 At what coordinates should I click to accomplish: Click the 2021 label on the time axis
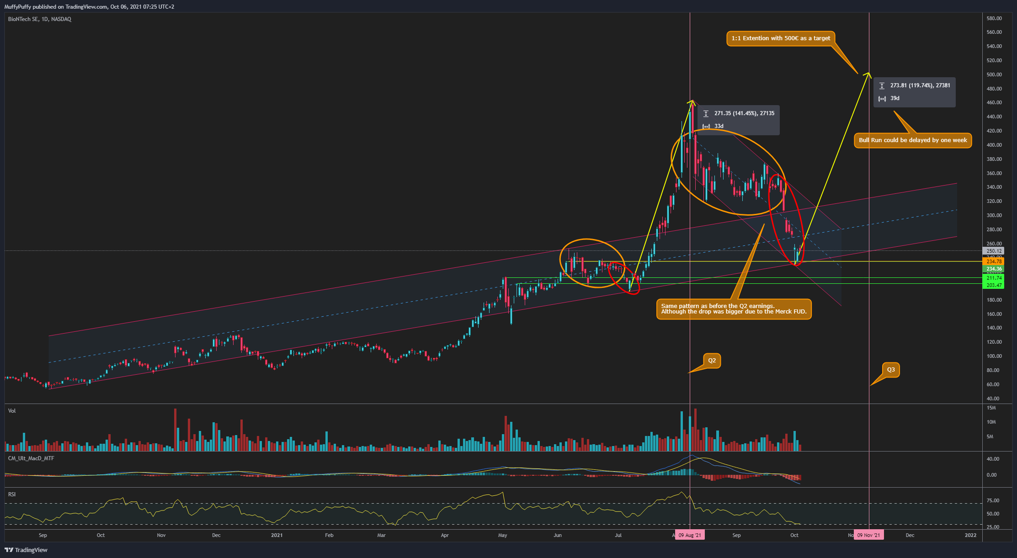(x=277, y=535)
